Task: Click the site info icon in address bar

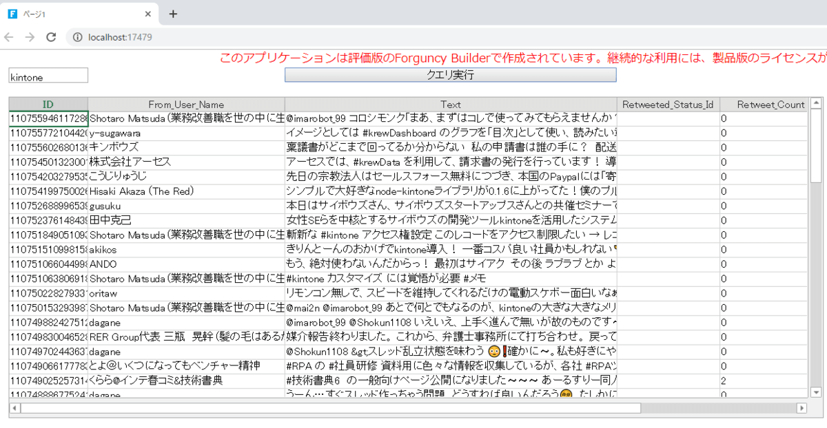Action: (x=77, y=37)
